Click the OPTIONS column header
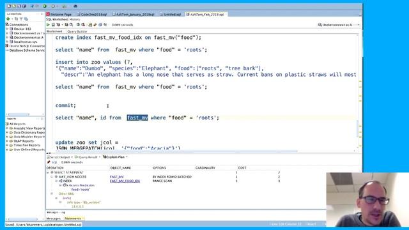Screen dimensions: 409x230 click(x=159, y=168)
